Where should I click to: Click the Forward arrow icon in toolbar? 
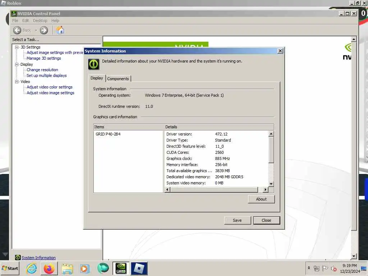44,30
